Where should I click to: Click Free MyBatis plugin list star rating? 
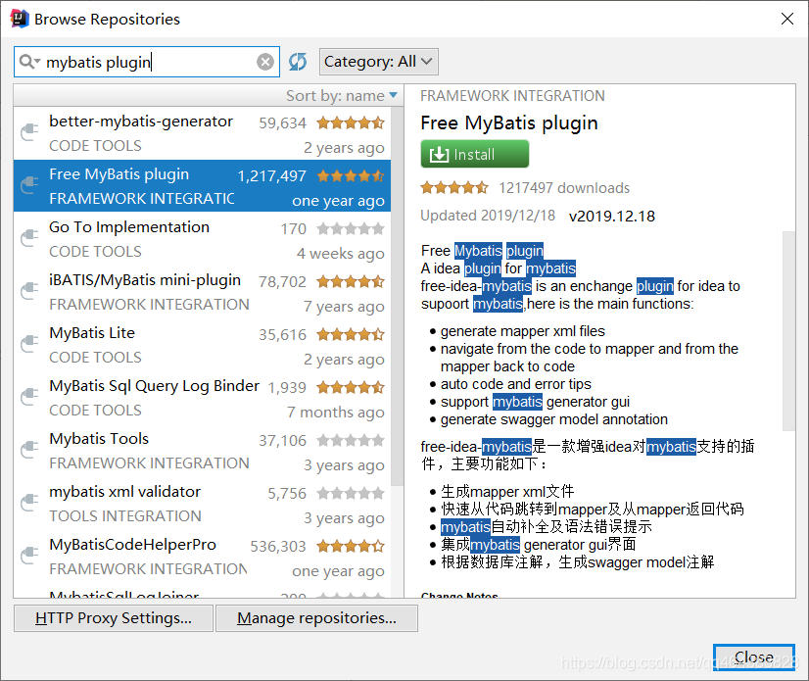click(351, 175)
